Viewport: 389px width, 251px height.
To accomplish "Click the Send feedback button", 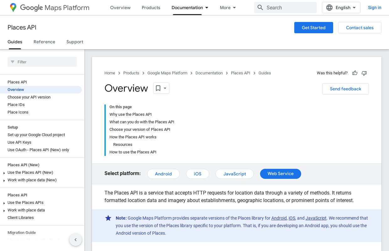I will click(345, 89).
